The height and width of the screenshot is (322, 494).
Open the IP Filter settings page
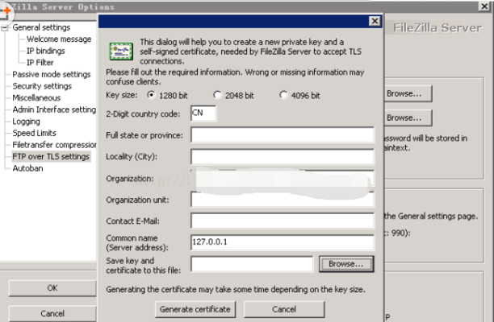[x=40, y=63]
